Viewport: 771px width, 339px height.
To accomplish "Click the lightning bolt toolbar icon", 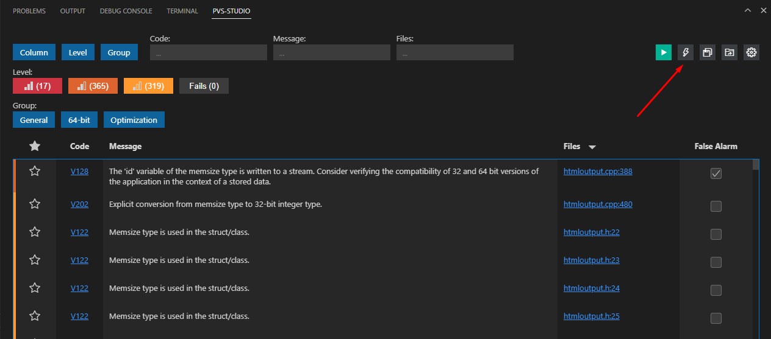I will click(686, 52).
